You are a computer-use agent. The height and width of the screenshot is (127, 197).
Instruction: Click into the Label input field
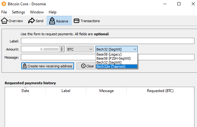click(x=108, y=41)
